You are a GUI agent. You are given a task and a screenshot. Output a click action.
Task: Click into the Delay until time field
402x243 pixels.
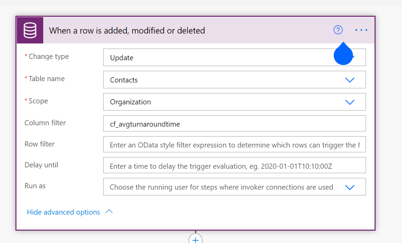click(x=234, y=166)
